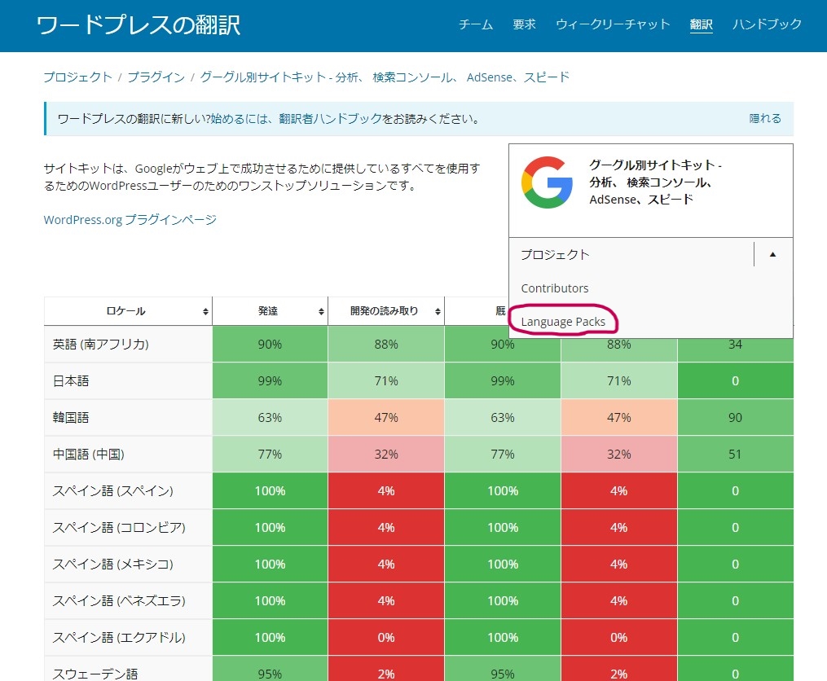Click the ワードプレスの翻訳 site title
The height and width of the screenshot is (681, 827).
(x=139, y=24)
